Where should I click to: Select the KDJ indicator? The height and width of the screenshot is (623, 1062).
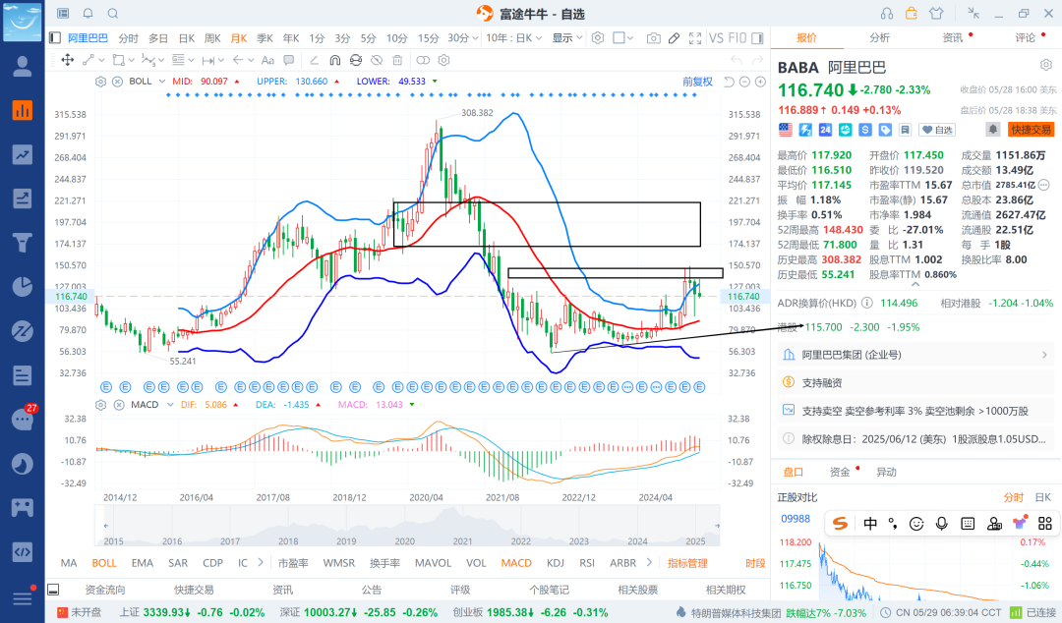click(x=556, y=563)
